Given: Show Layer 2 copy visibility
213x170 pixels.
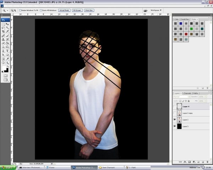Looking at the screenshot, I should 175,113.
